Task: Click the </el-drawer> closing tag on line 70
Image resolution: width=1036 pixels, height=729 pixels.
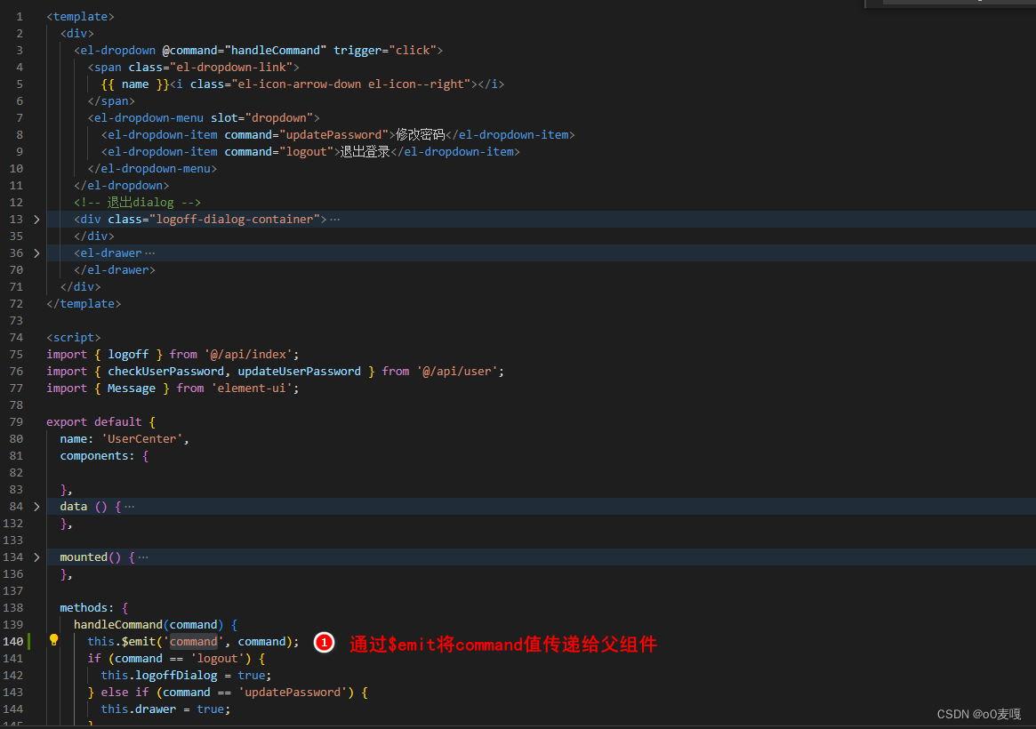Action: 115,270
